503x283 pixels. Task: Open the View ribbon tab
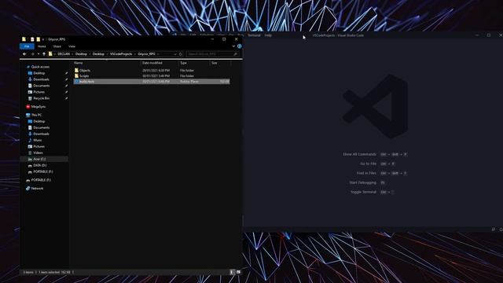point(72,46)
